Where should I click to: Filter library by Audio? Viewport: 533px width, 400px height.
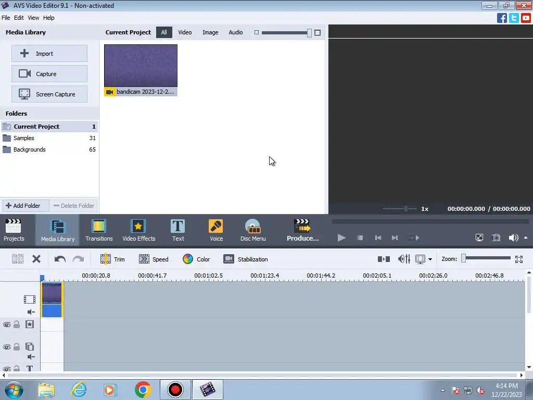pos(236,32)
